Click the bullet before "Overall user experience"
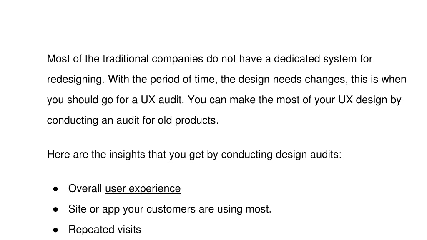 55,189
